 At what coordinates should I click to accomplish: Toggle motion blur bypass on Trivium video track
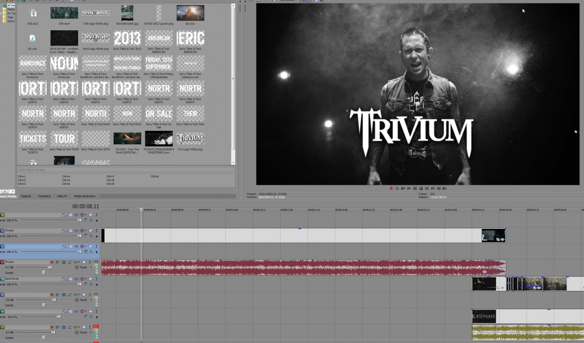[64, 231]
